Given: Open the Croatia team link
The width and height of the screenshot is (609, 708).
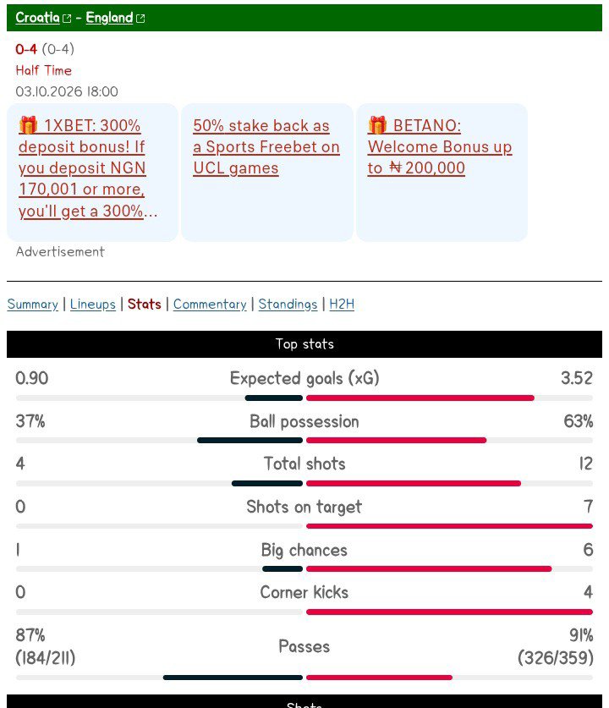Looking at the screenshot, I should [37, 18].
